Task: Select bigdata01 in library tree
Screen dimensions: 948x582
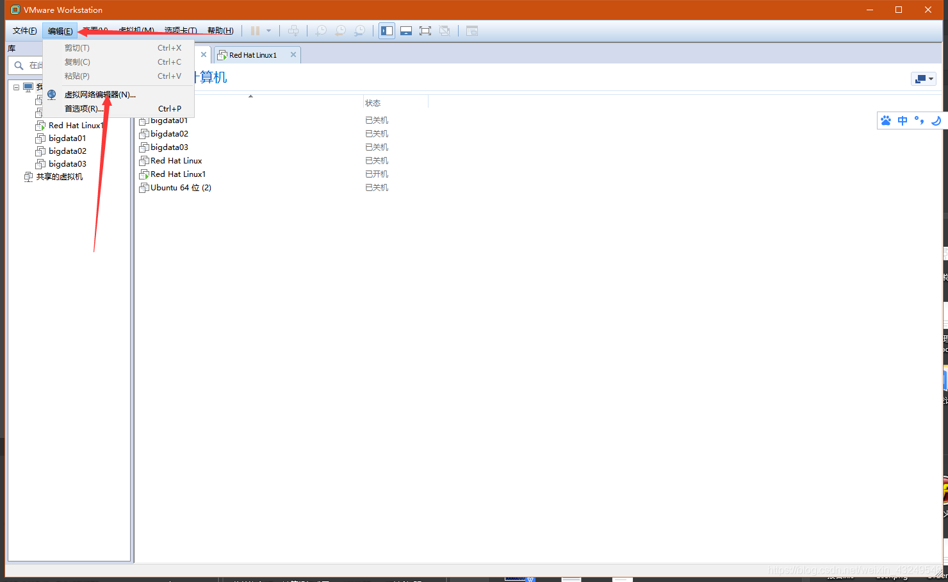Action: [67, 138]
